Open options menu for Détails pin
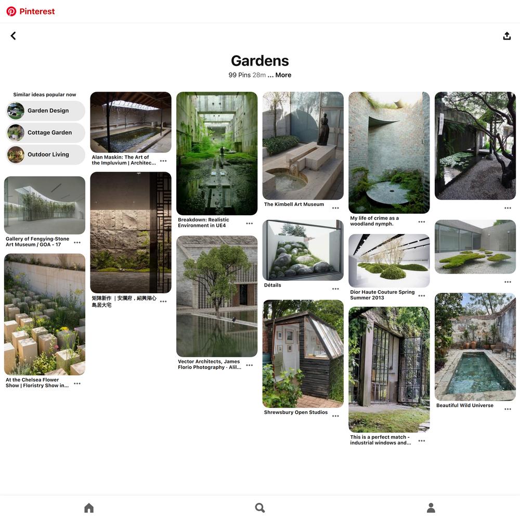 coord(335,289)
